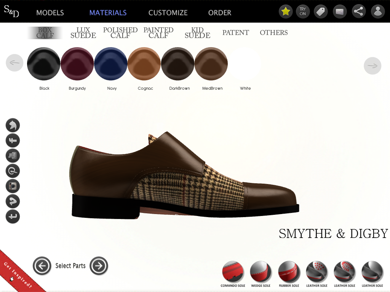Pick the Navy leather swatch
This screenshot has height=292, width=390.
pyautogui.click(x=111, y=64)
